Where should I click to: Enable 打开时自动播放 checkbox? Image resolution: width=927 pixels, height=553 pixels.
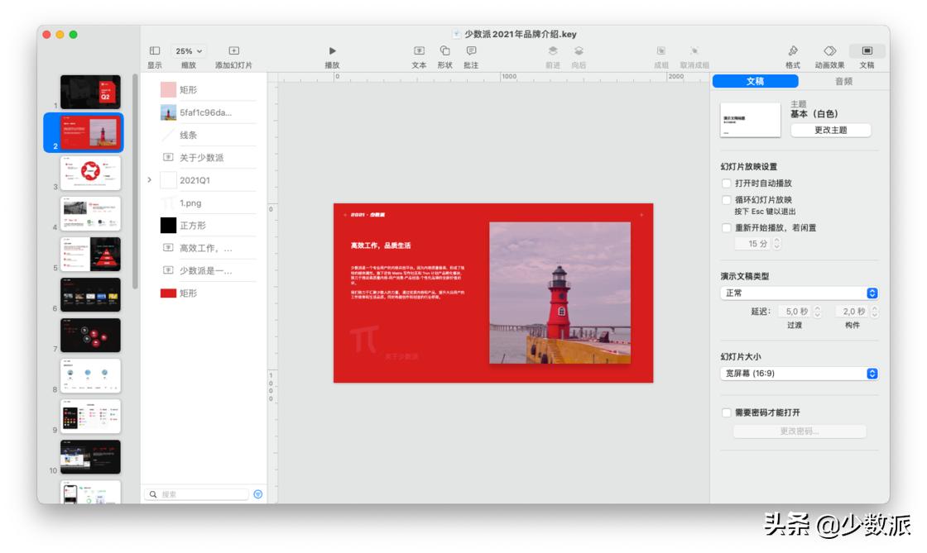727,184
